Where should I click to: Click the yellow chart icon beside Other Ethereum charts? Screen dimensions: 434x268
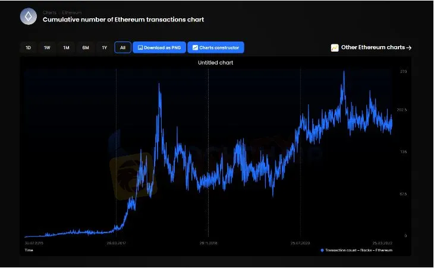pos(335,48)
